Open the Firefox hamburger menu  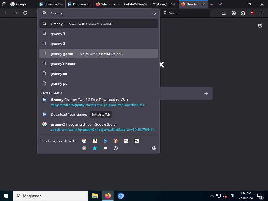[x=262, y=13]
